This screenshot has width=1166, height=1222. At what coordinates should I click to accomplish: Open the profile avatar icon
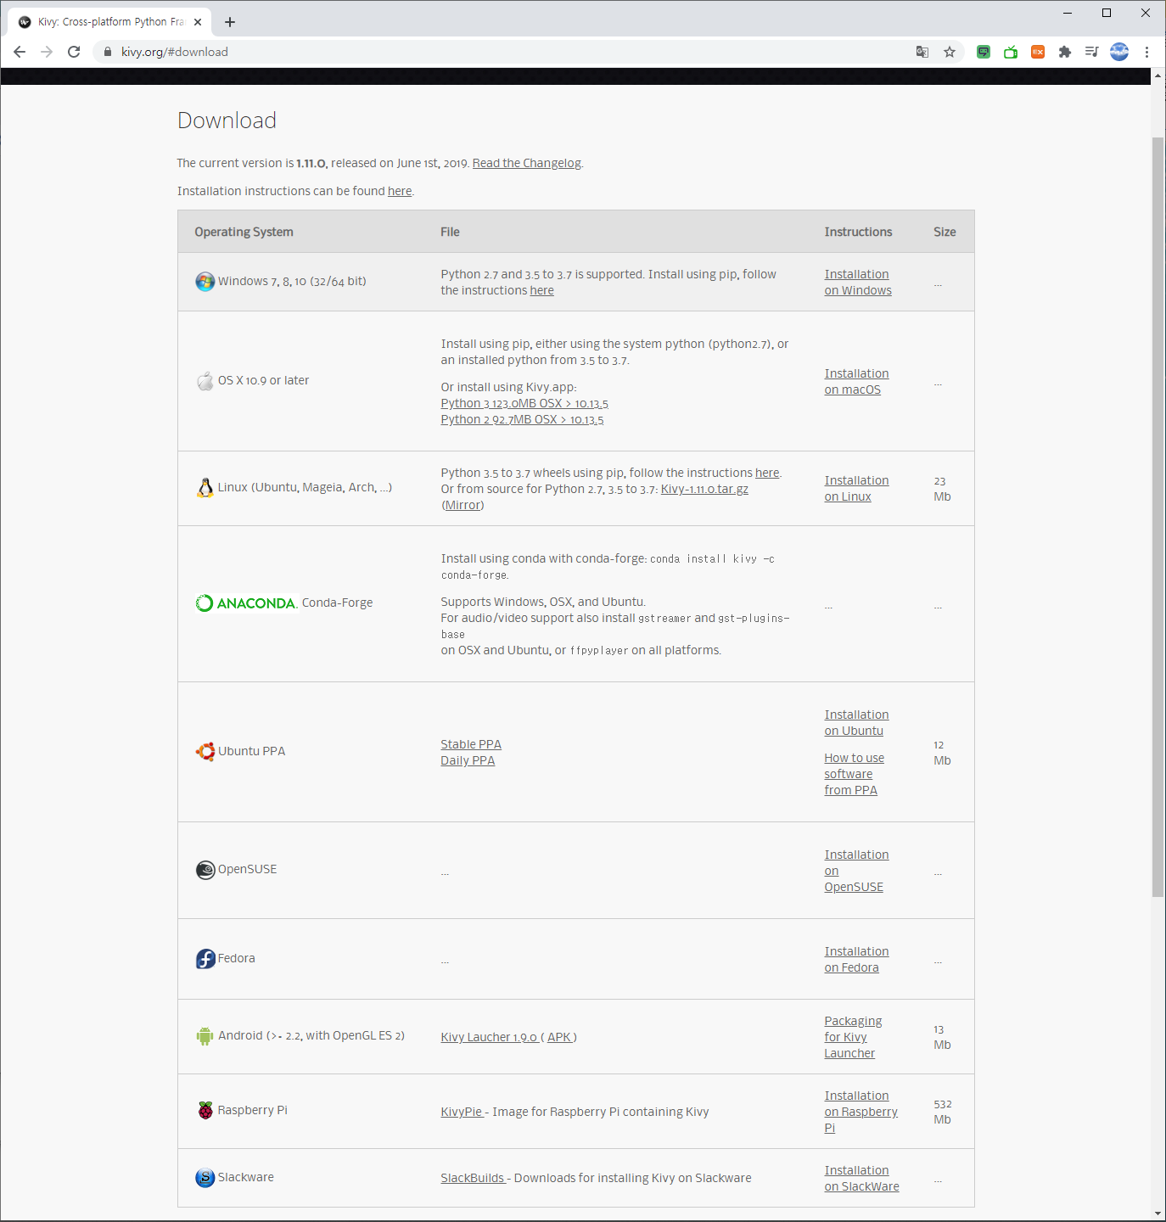(x=1119, y=52)
